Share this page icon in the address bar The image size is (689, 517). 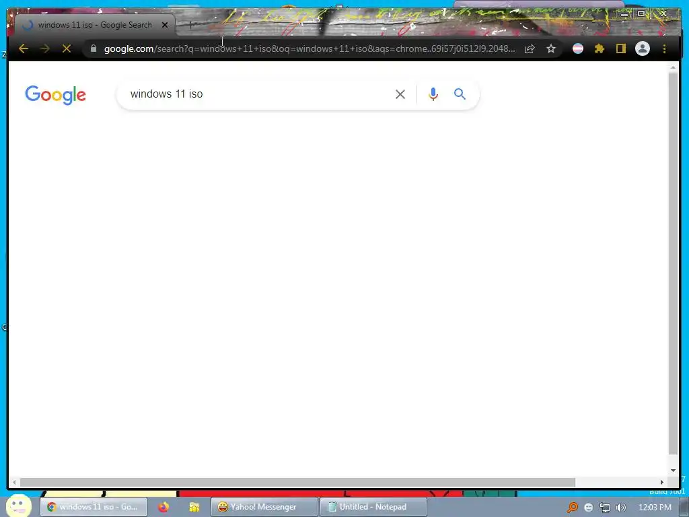(x=530, y=48)
